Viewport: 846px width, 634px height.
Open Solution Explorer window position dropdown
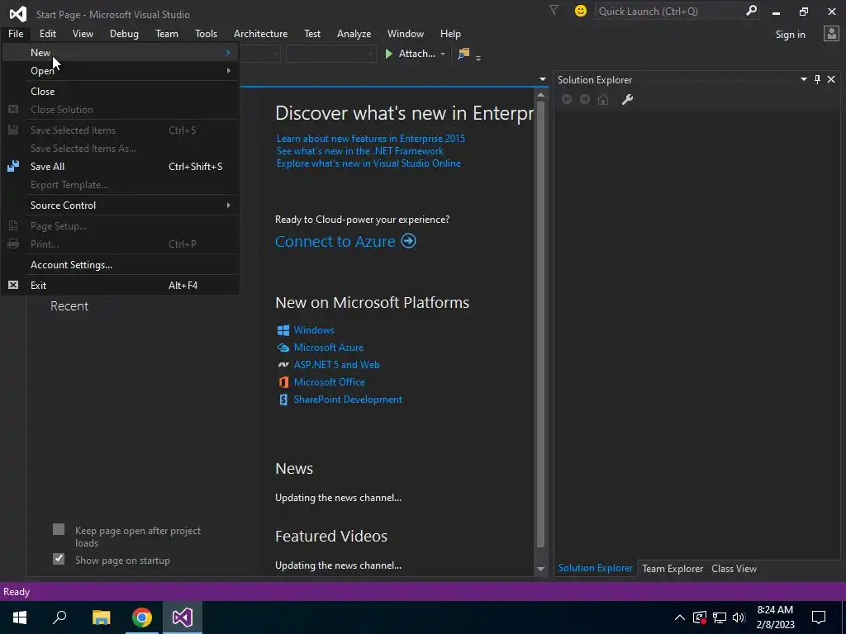click(803, 79)
